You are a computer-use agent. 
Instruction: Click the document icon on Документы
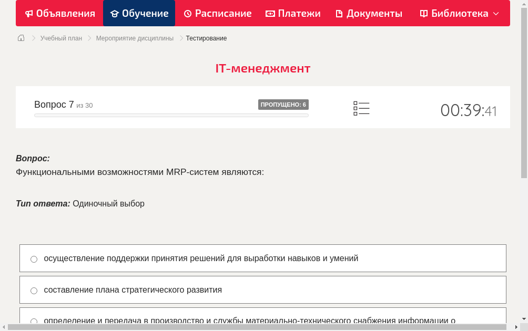tap(340, 13)
